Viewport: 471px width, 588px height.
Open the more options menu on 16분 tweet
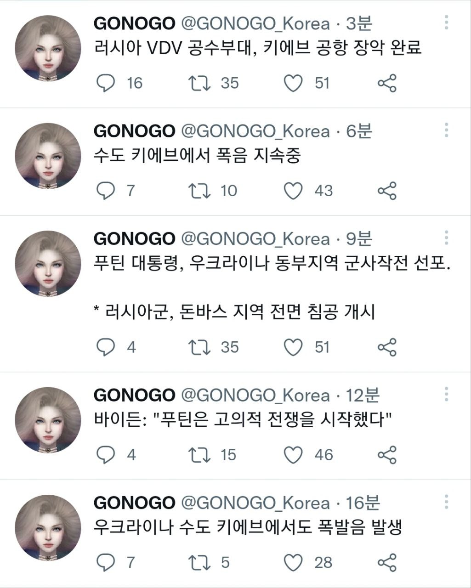pos(446,502)
